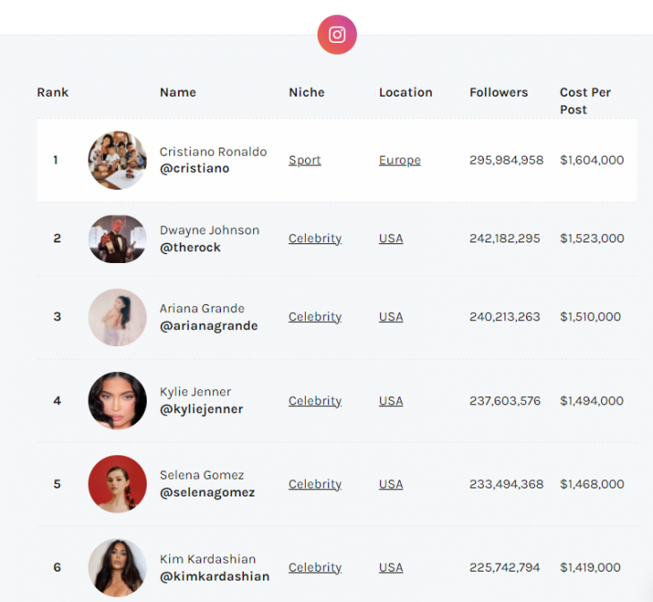Sort by the Followers column header
The width and height of the screenshot is (653, 602).
[x=498, y=92]
